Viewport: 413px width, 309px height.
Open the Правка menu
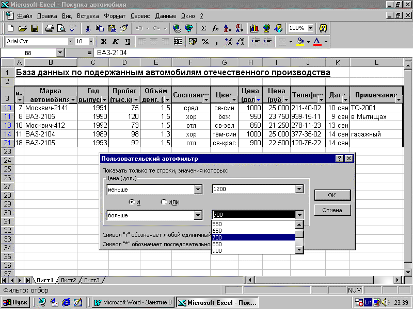point(47,16)
